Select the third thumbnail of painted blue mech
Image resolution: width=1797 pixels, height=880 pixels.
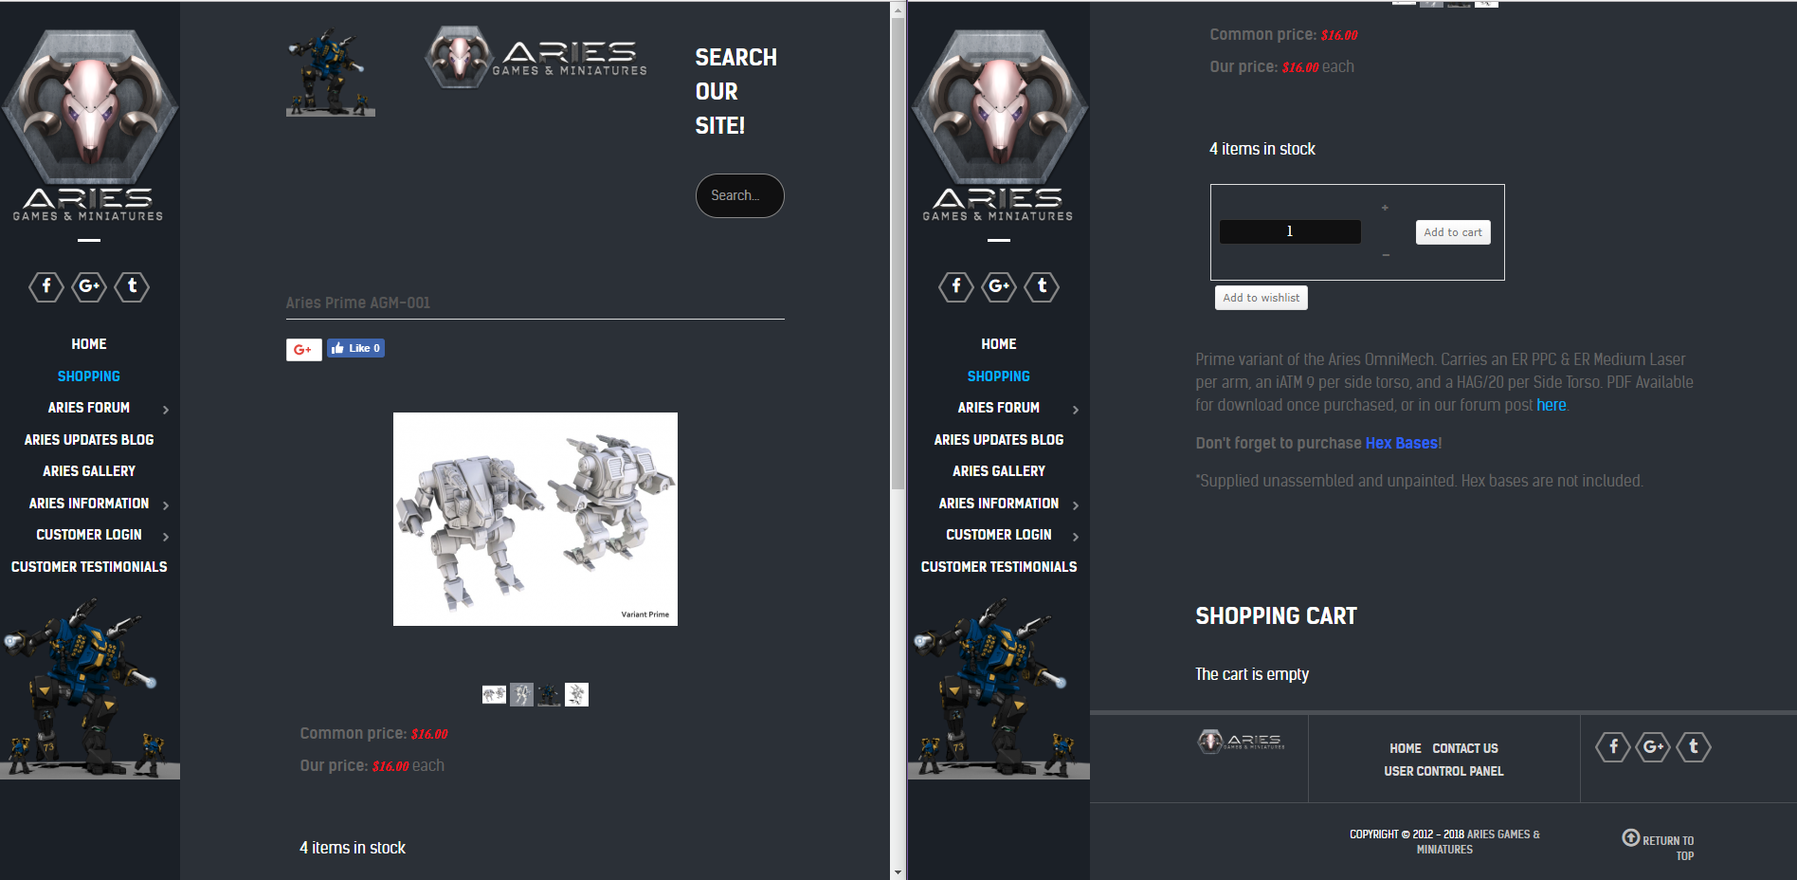point(549,695)
